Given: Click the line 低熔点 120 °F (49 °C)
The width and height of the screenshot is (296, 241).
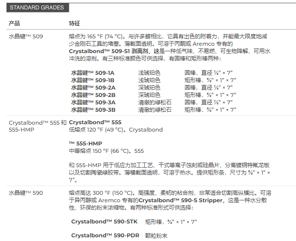Looking at the screenshot, I should coord(116,130).
